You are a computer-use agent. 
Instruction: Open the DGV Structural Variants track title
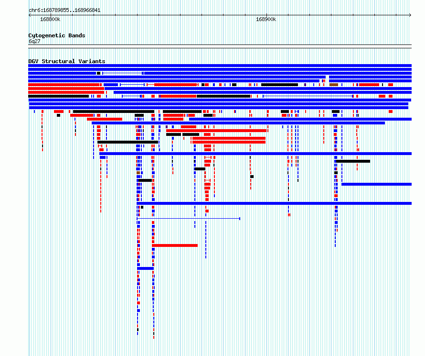point(67,61)
